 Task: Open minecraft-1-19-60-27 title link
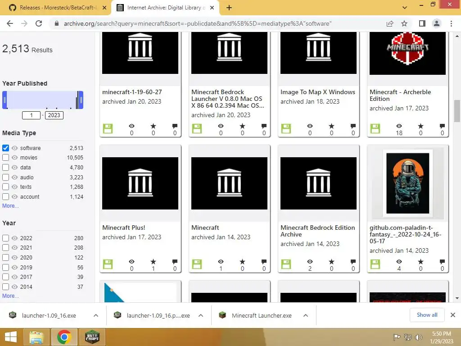point(132,92)
